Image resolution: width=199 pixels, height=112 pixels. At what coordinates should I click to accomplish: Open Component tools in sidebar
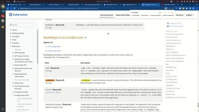pos(21,92)
